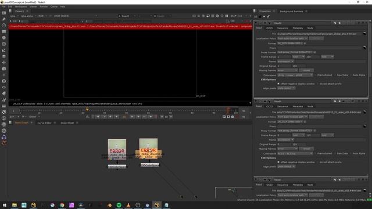Screen dimensions: 372x209
Task: Jump to the last frame in playback controls
Action: pos(151,117)
